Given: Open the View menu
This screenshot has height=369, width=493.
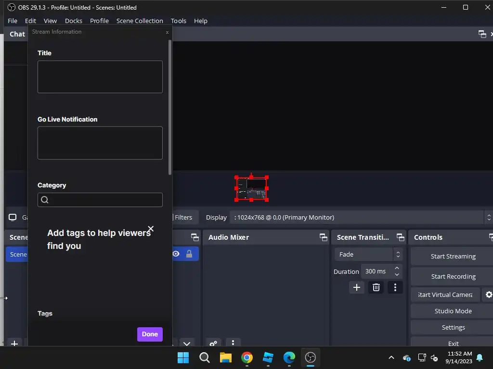Looking at the screenshot, I should (x=50, y=21).
